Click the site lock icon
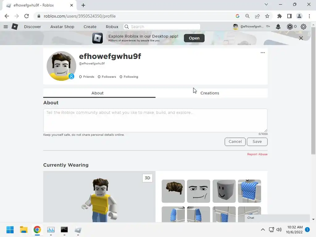 pos(39,16)
